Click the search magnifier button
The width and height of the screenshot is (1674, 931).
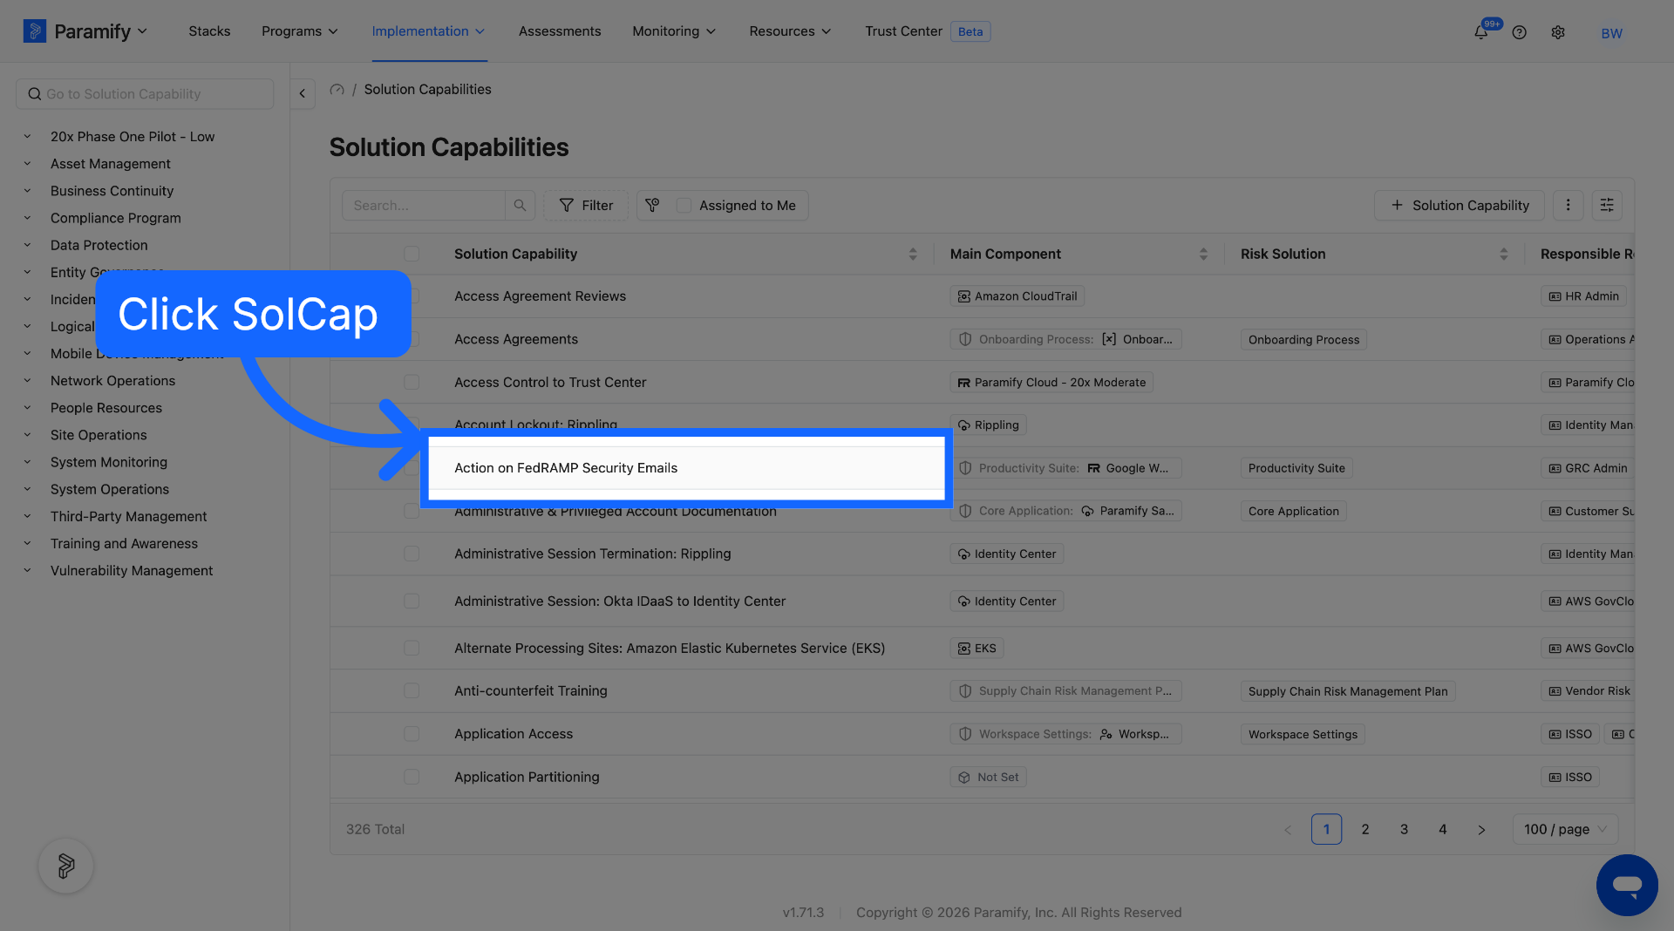[x=520, y=205]
